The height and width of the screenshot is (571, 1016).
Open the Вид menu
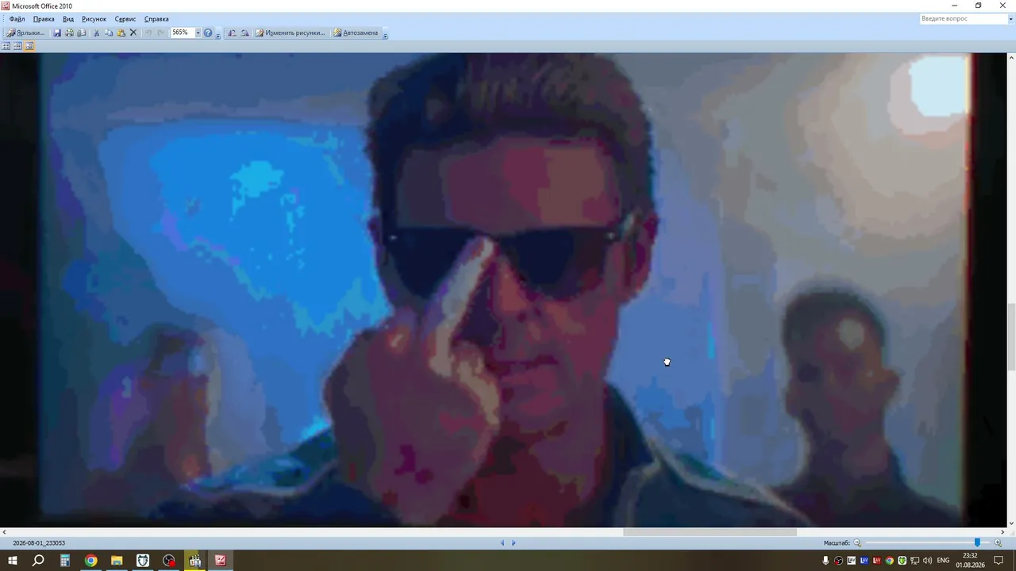68,18
